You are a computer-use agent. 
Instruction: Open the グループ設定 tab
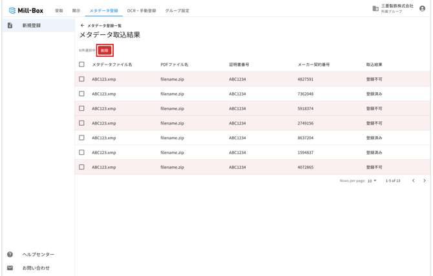click(177, 11)
